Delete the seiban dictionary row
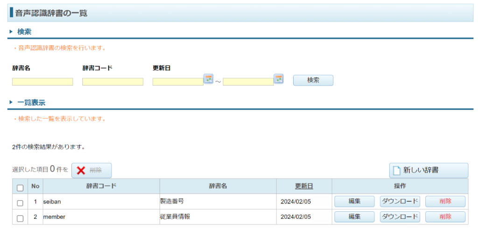 pos(445,202)
